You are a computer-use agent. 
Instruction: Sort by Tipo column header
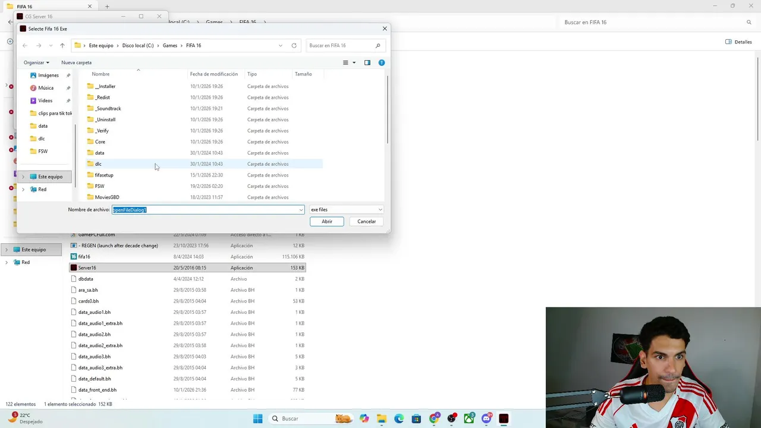252,74
